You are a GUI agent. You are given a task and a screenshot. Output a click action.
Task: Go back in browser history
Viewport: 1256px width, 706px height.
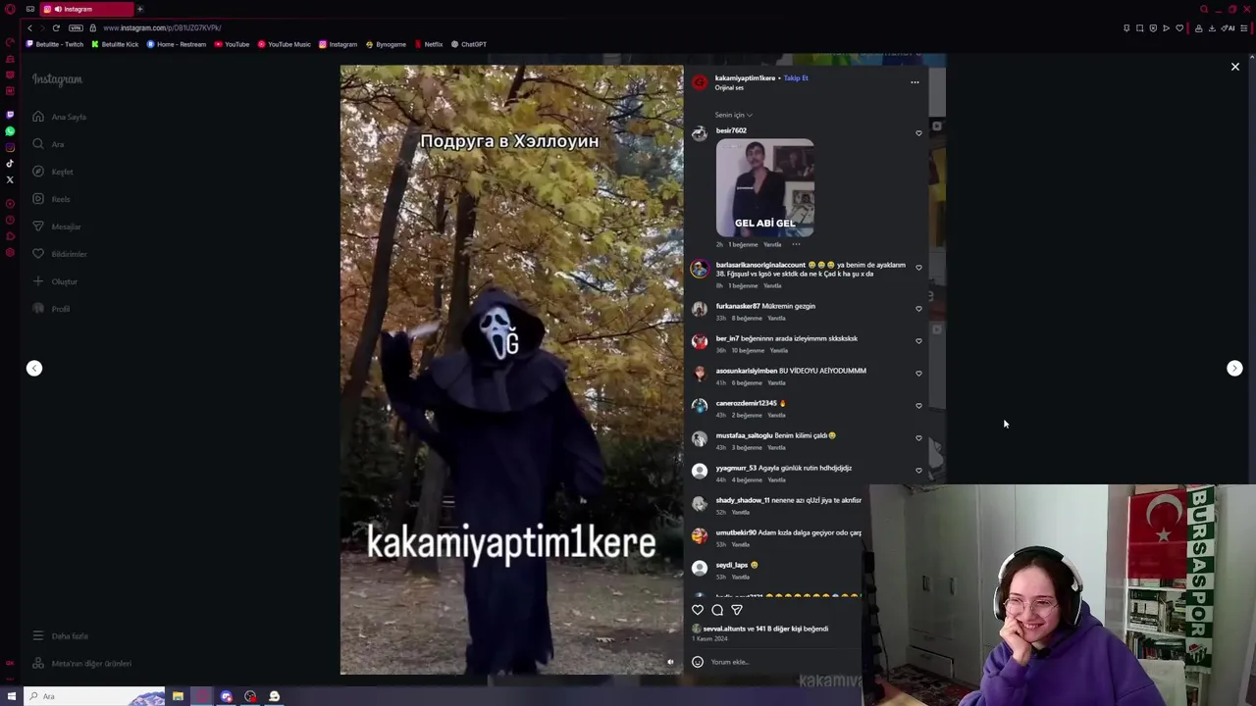29,27
